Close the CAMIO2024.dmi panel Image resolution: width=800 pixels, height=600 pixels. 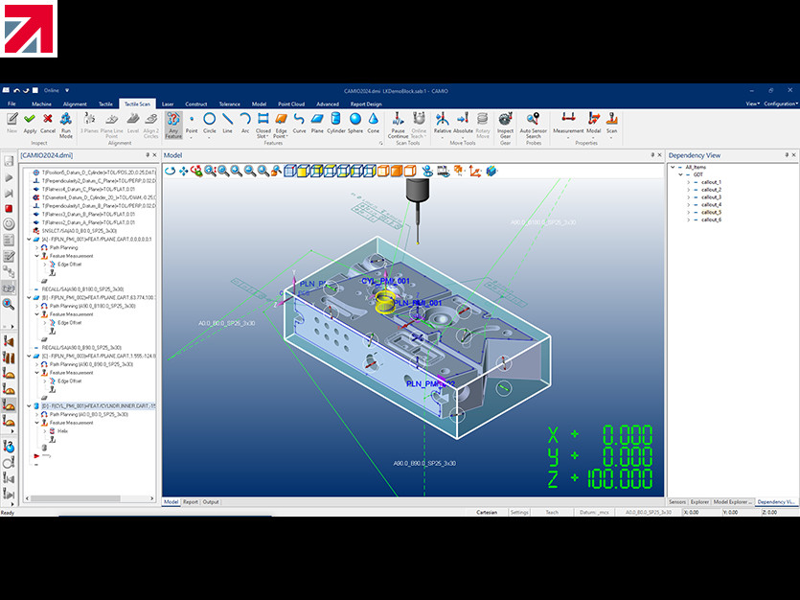[154, 155]
